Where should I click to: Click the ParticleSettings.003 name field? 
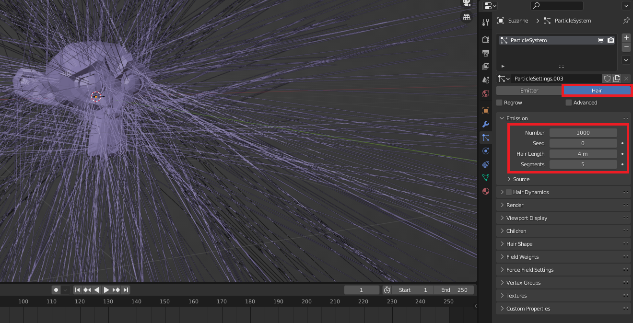[x=556, y=79]
